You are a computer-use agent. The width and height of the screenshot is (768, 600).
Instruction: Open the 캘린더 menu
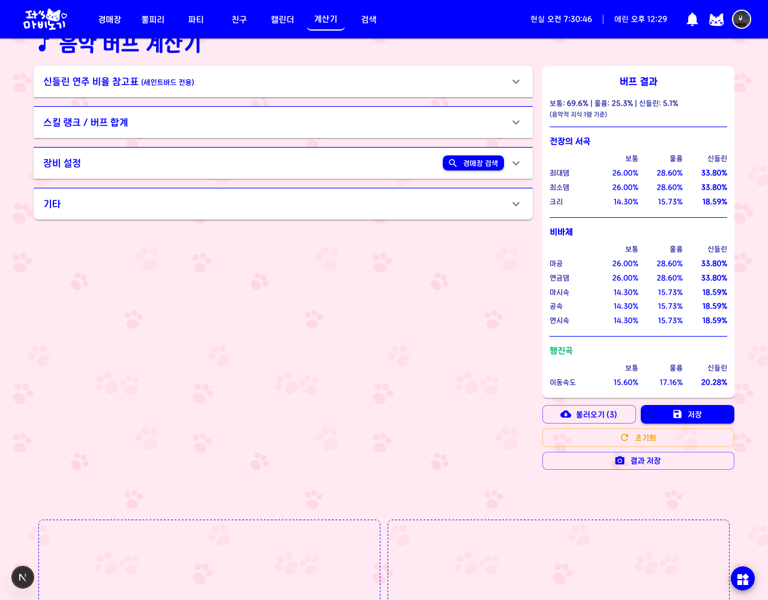click(x=283, y=19)
